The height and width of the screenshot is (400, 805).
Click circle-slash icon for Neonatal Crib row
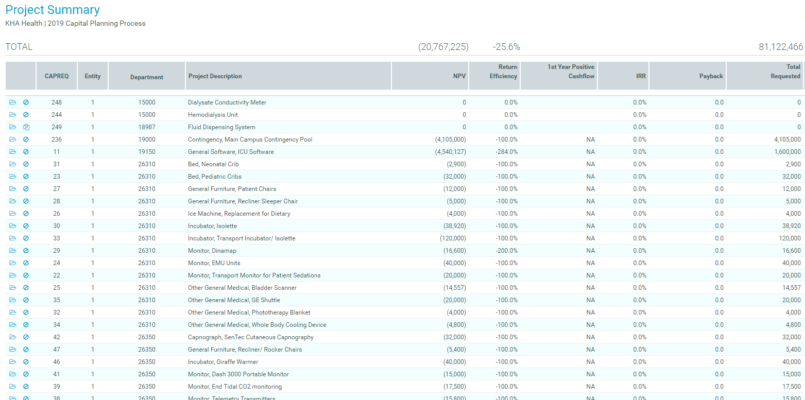tap(26, 164)
